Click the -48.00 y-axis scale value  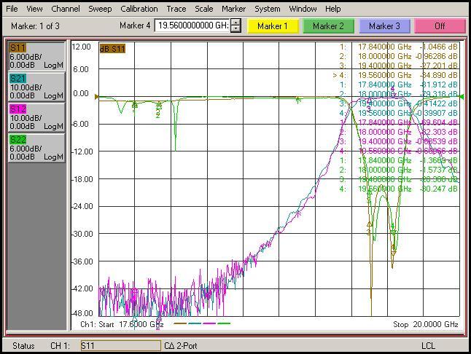point(82,313)
